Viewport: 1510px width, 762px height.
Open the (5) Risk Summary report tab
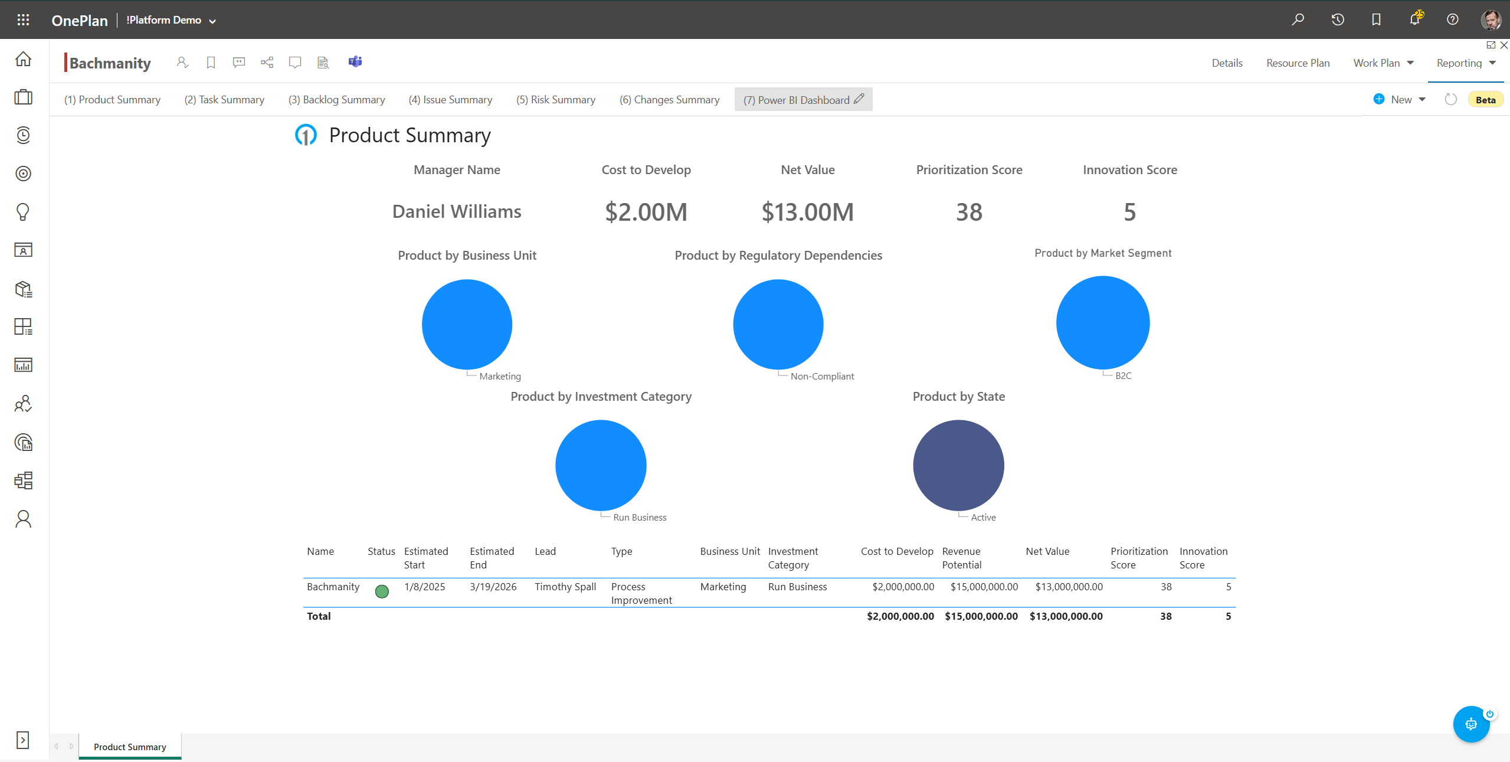556,100
